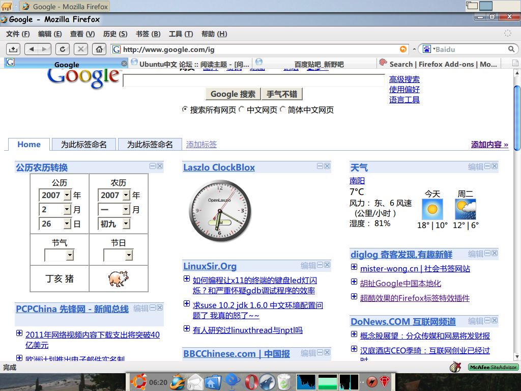Image resolution: width=521 pixels, height=391 pixels.
Task: Open the 公历 day 26 dropdown
Action: pyautogui.click(x=55, y=224)
